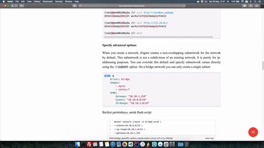Viewport: 264px width, 148px height.
Task: Open Visual Studio Code from the Dock
Action: (131, 144)
